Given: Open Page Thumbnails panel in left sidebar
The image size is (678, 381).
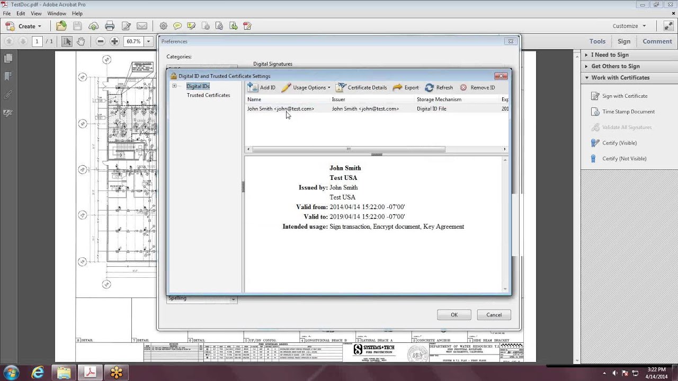Looking at the screenshot, I should tap(8, 58).
